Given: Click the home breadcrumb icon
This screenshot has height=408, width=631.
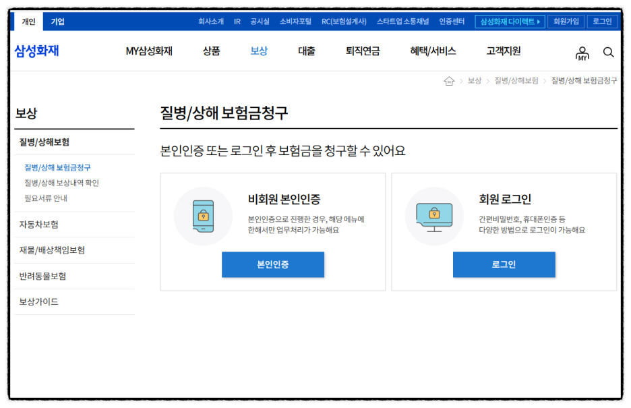Looking at the screenshot, I should coord(449,81).
